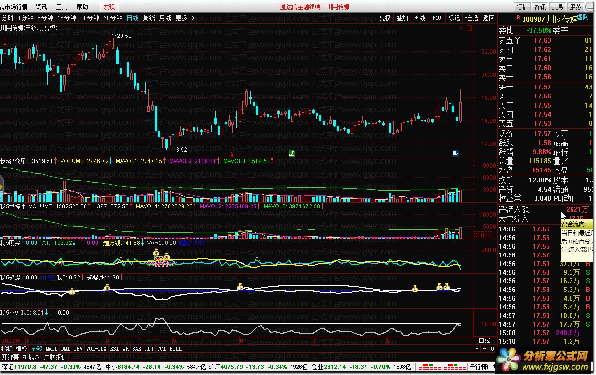Click the minus zoom button under the chart
596x375 pixels.
[484, 349]
